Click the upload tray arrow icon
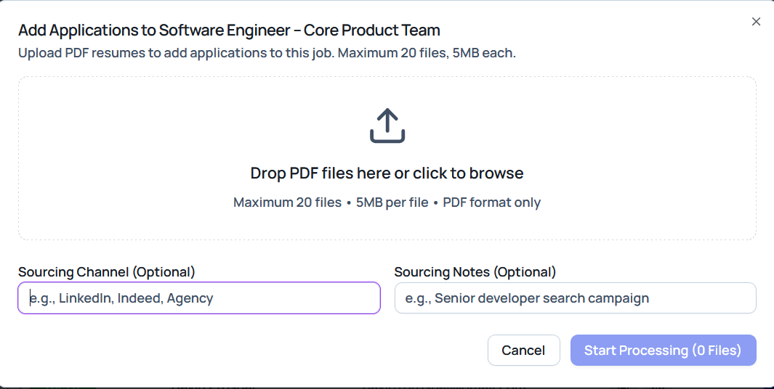The image size is (774, 389). [x=387, y=126]
